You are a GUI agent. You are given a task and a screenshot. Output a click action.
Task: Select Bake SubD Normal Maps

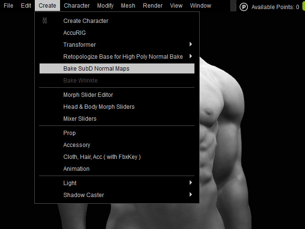coord(96,69)
